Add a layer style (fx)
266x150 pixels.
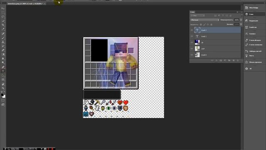click(x=217, y=60)
